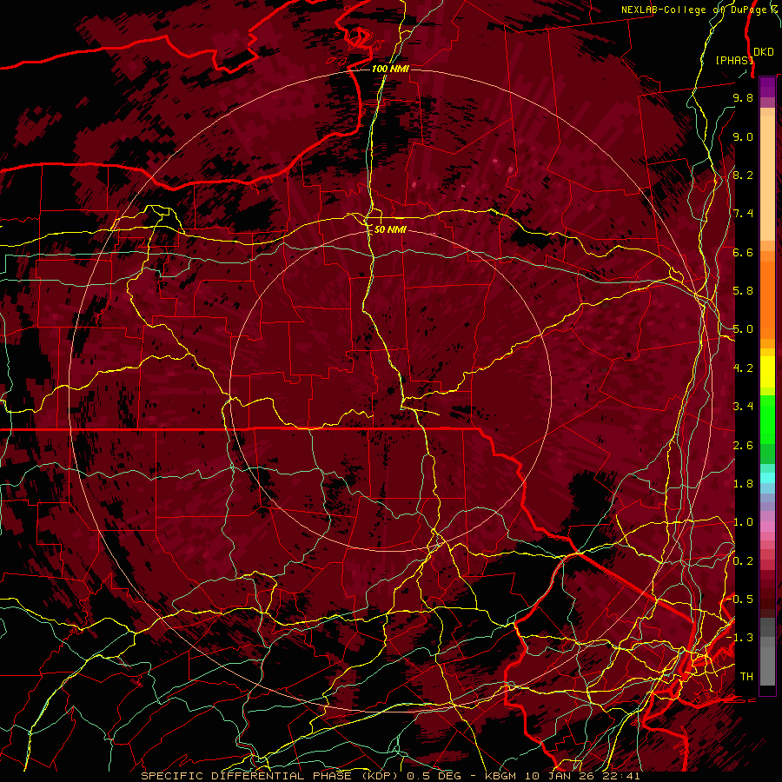Click the 7.4 scale value

(x=743, y=214)
